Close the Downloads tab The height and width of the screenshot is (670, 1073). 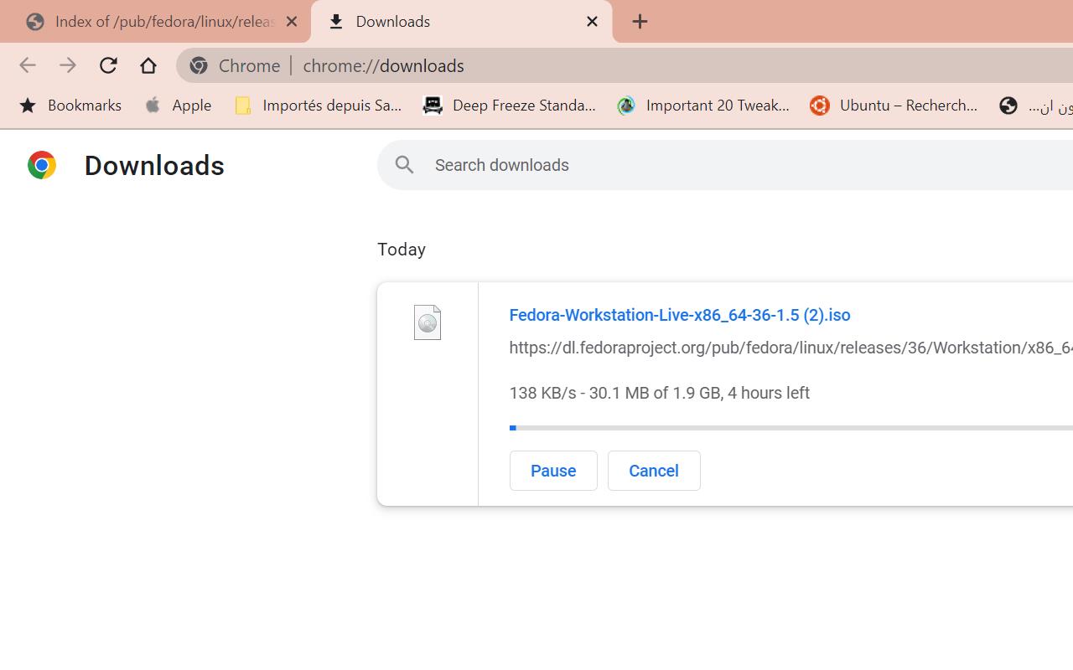pos(592,22)
